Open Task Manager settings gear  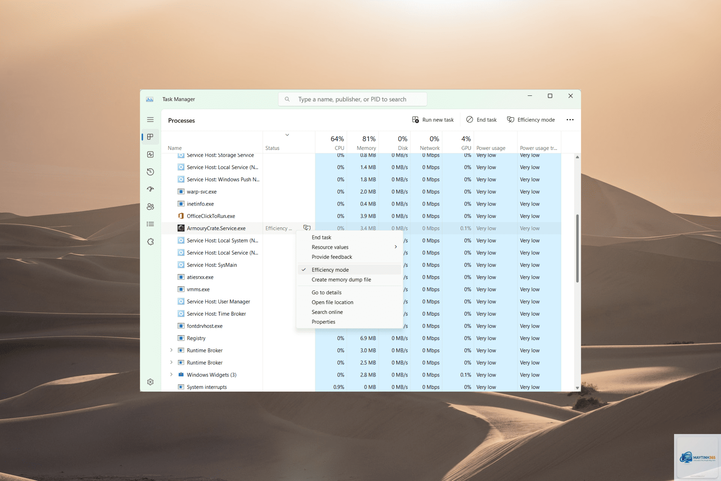pos(150,382)
